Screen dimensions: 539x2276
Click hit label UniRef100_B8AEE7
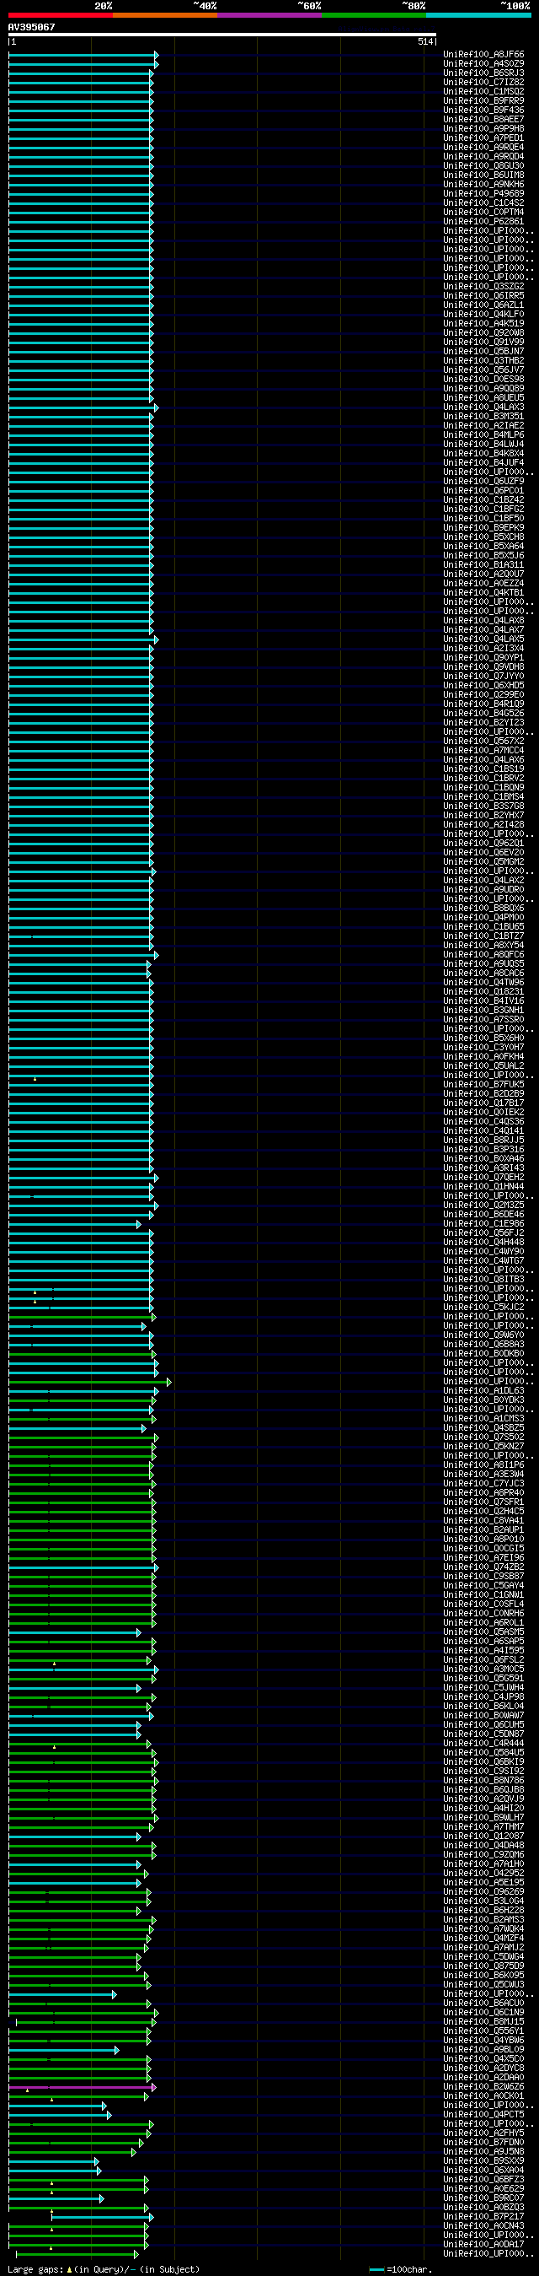click(x=483, y=119)
